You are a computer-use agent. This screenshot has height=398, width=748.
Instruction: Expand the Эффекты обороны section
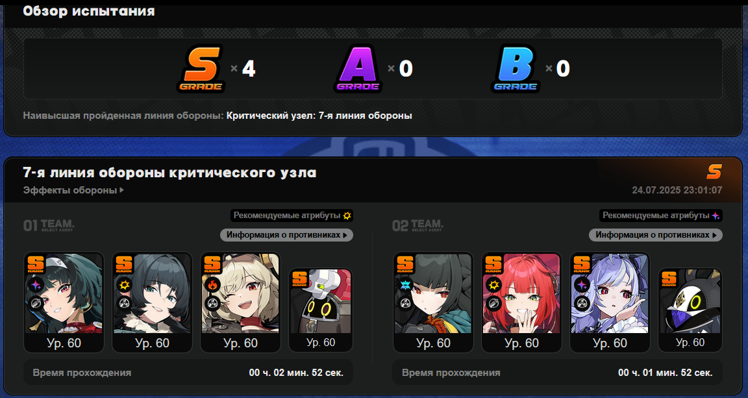[x=73, y=190]
